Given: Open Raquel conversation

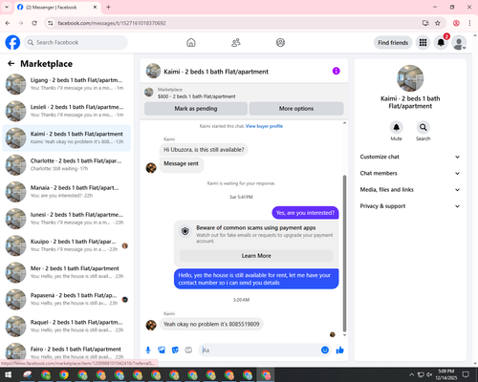Looking at the screenshot, I should click(67, 327).
